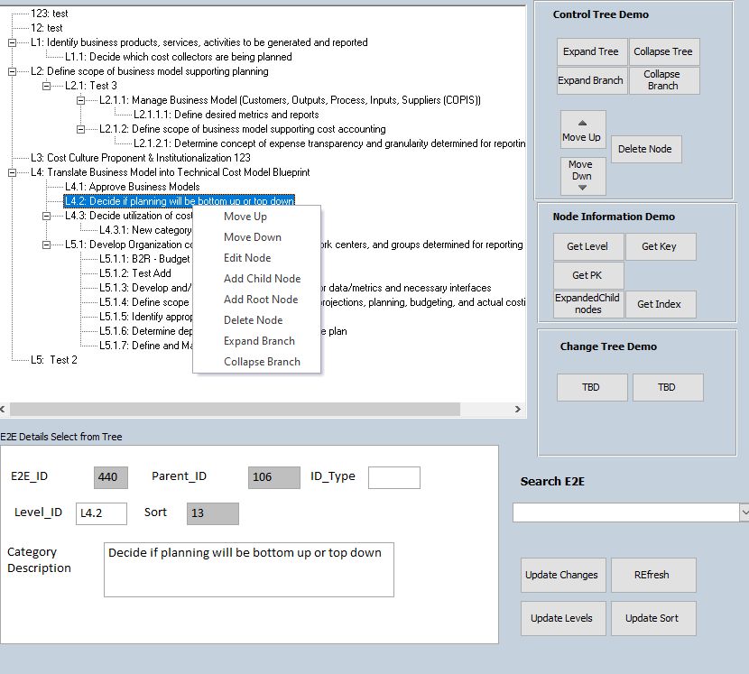The height and width of the screenshot is (674, 749).
Task: Click in the Search E2E text box
Action: coord(625,512)
